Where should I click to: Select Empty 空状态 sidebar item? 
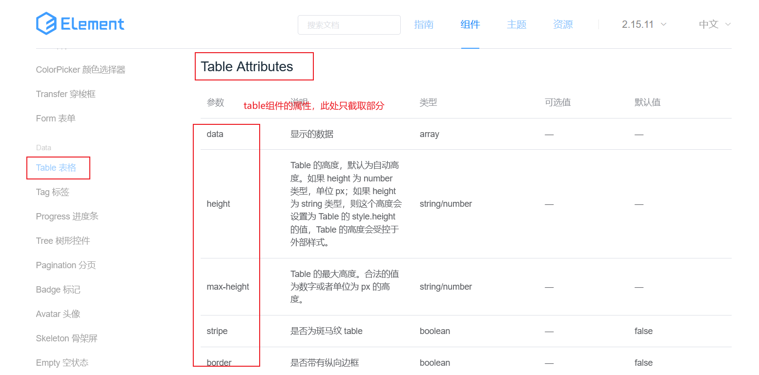pos(62,363)
